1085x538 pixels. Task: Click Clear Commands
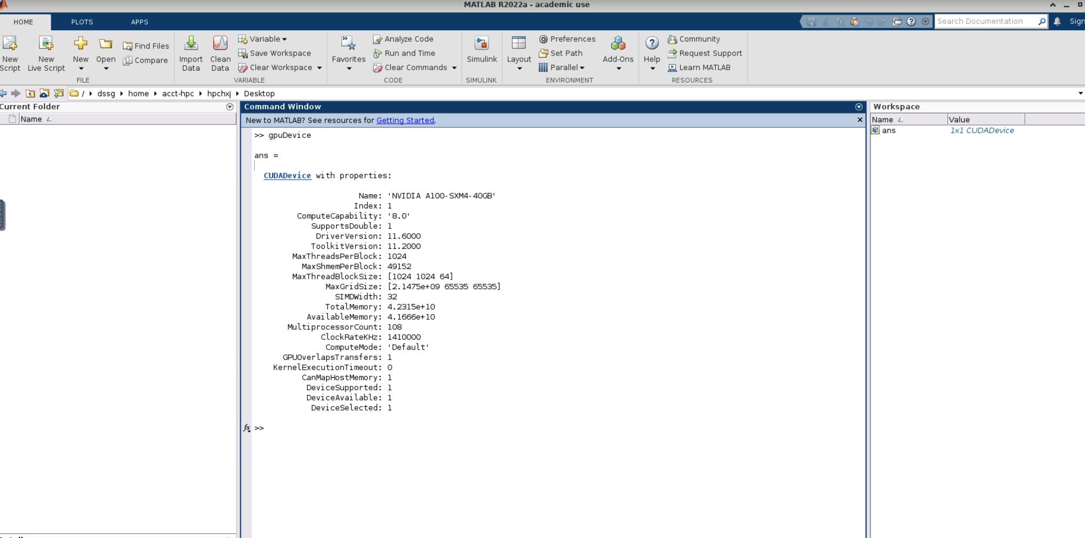tap(410, 67)
